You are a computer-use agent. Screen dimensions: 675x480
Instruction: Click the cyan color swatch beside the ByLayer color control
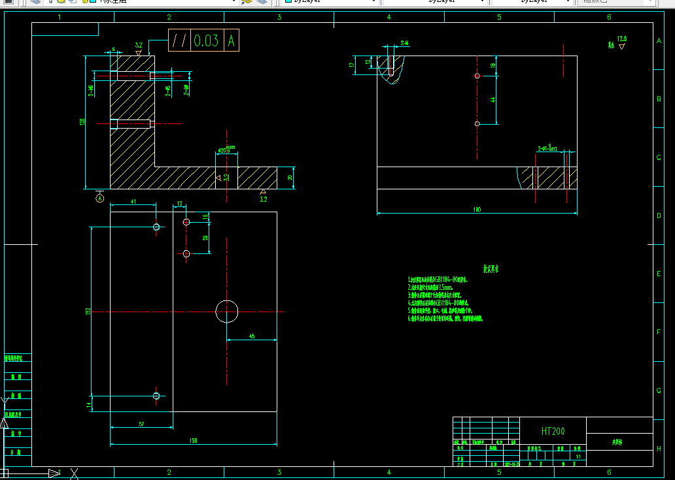tap(287, 2)
